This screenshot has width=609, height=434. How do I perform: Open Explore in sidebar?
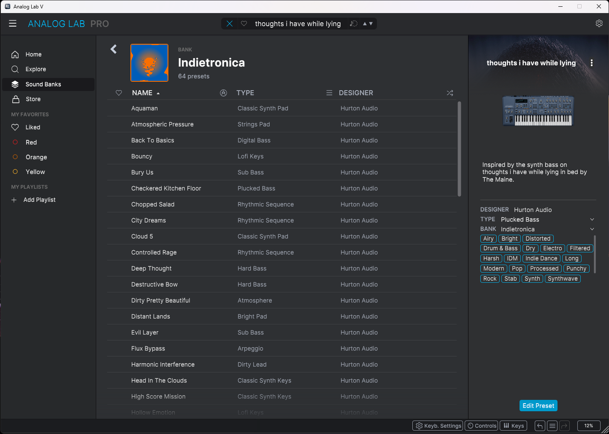click(48, 69)
